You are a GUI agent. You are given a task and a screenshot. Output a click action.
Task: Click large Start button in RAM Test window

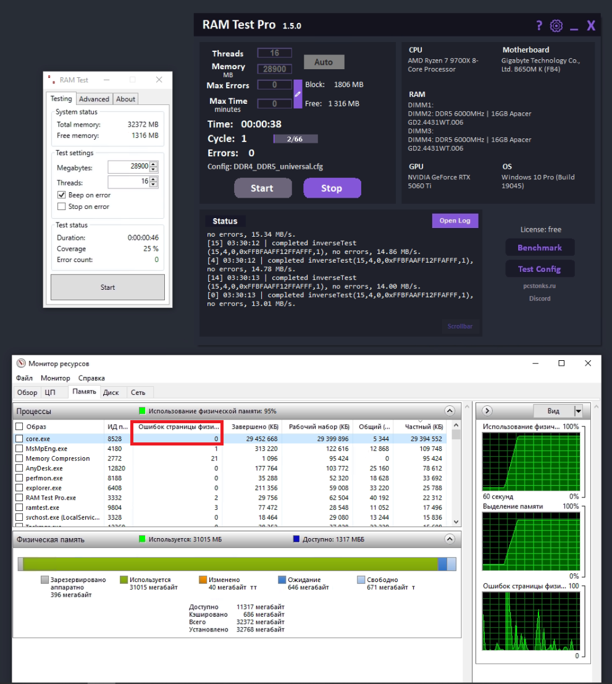coord(107,287)
